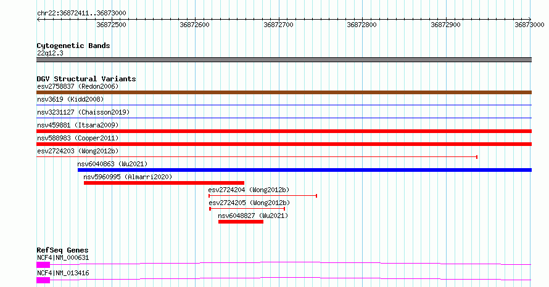
Task: Open variant nsv588983 (Cooper2011) label
Action: click(x=78, y=138)
